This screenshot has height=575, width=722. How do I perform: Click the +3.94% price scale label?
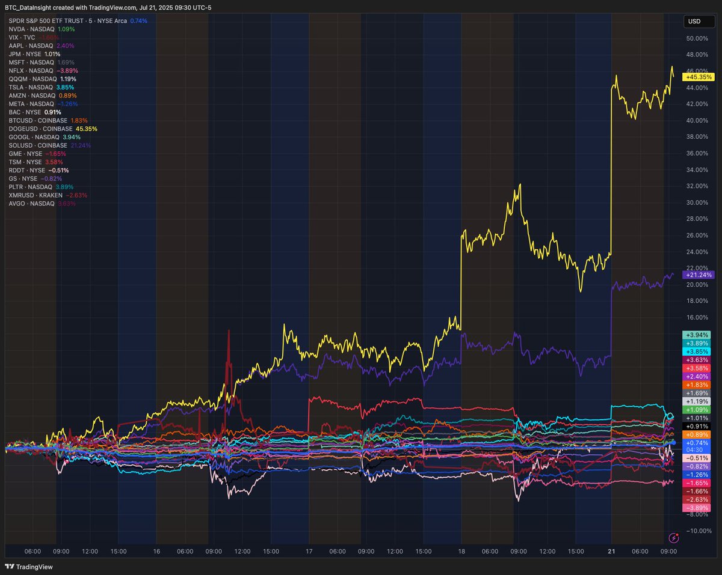(696, 335)
